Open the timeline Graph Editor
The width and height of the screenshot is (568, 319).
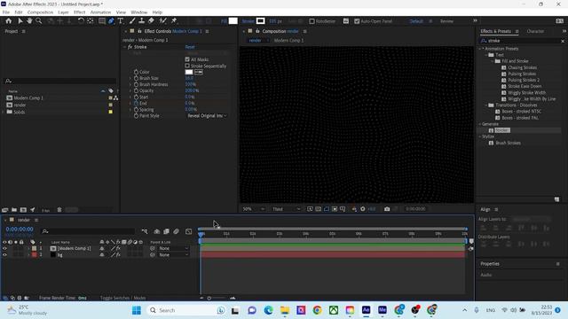coord(189,231)
